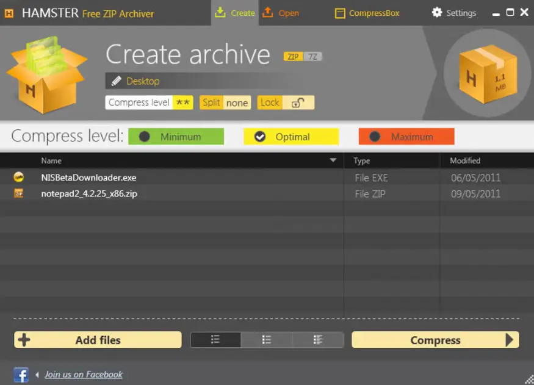This screenshot has width=534, height=385.
Task: Select Maximum compress level
Action: click(x=406, y=137)
